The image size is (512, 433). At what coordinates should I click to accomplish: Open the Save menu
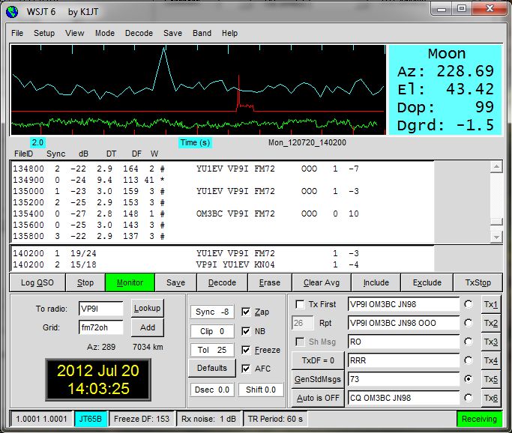pyautogui.click(x=172, y=33)
